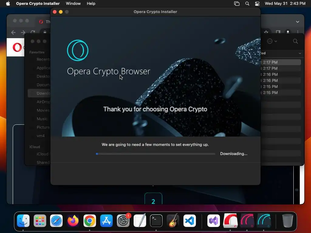311x233 pixels.
Task: Open TextEdit from the Dock
Action: 140,220
